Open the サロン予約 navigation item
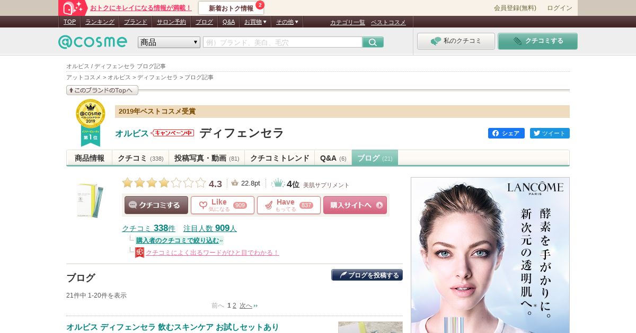636x333 pixels. 171,22
